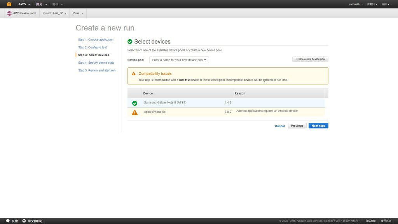Open the region dropdown next to samuellu
The width and height of the screenshot is (398, 224).
pyautogui.click(x=372, y=4)
